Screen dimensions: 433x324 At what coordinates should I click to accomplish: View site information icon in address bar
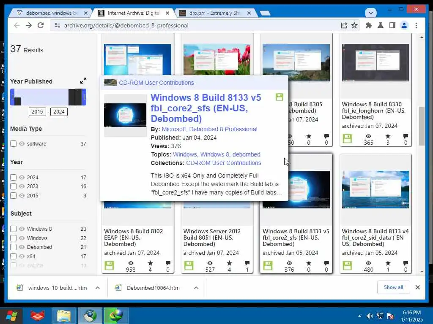(x=58, y=25)
